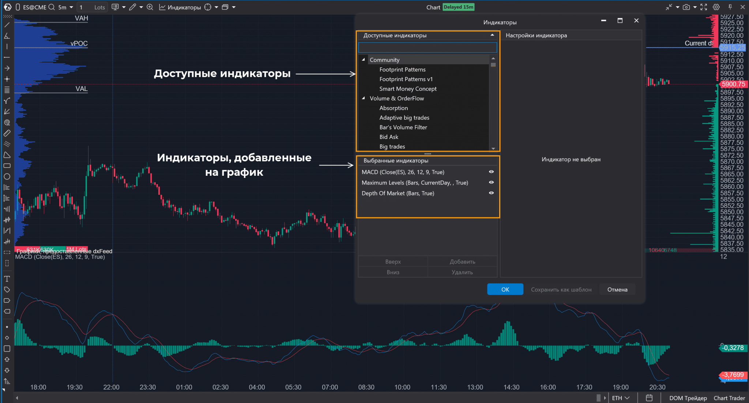Select the ellipse drawing tool
The width and height of the screenshot is (749, 403).
pyautogui.click(x=7, y=177)
